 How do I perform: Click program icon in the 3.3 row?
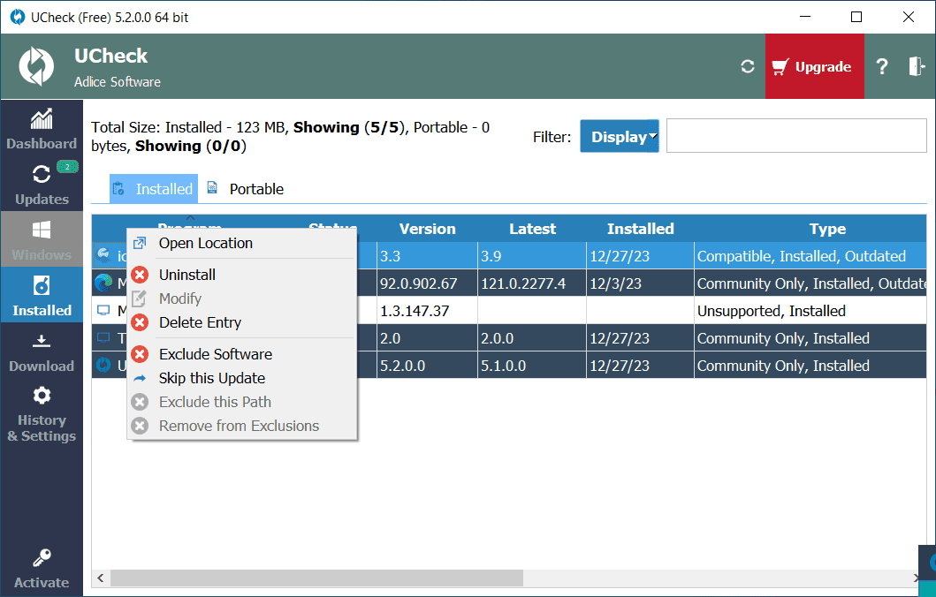click(103, 255)
